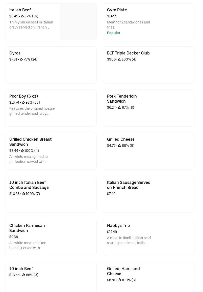Click the Nabbys Trio description text
The height and width of the screenshot is (292, 203).
click(129, 240)
